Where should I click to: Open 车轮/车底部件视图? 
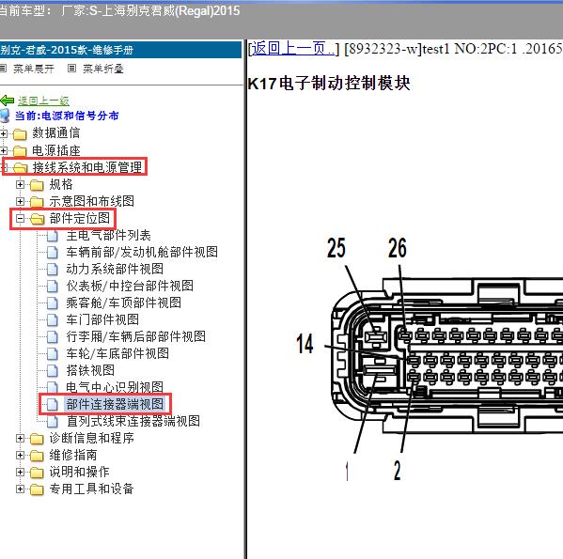[x=117, y=353]
